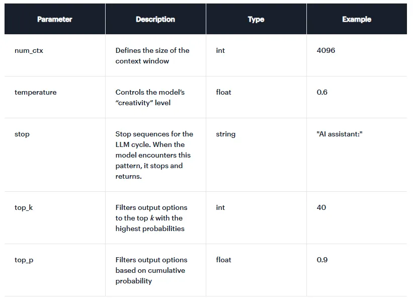Select the num_ctx parameter cell
The width and height of the screenshot is (413, 301).
coord(29,51)
